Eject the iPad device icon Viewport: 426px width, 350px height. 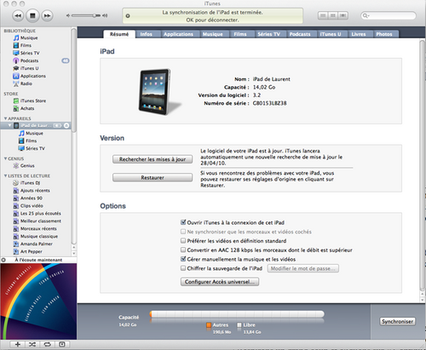point(66,125)
